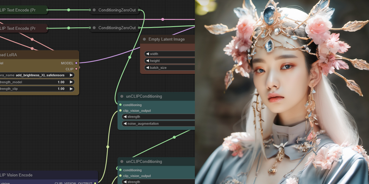Click output socket of green CLIP Text Encode node

(x=47, y=10)
